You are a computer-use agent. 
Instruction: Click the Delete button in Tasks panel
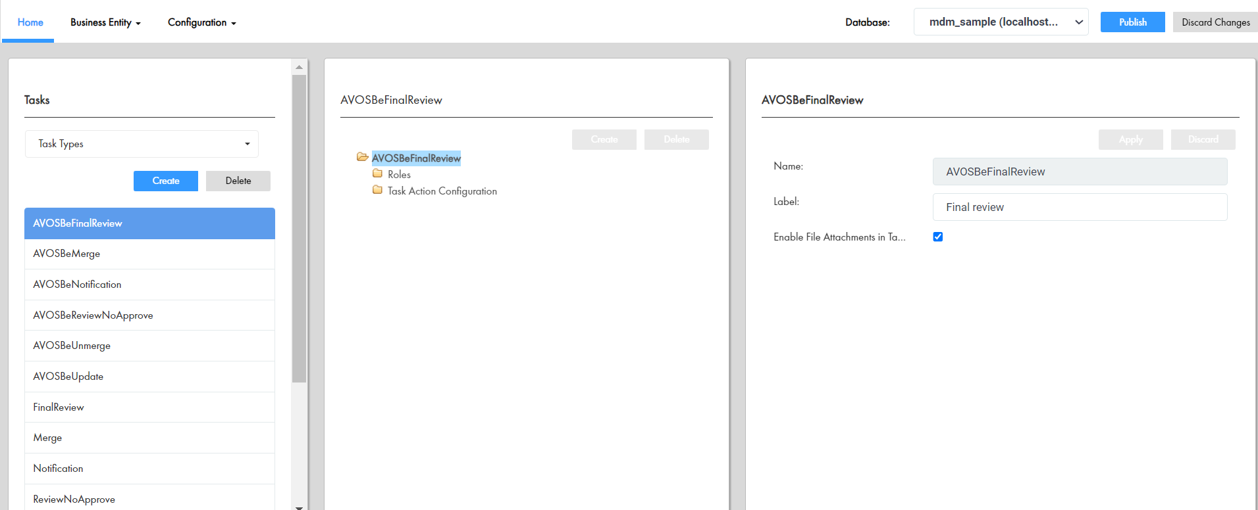[x=238, y=181]
